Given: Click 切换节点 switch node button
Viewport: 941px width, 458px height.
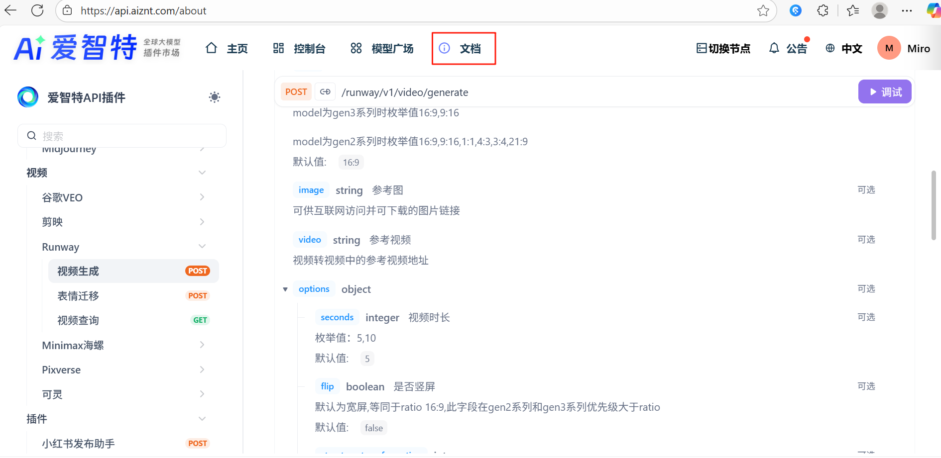Looking at the screenshot, I should (x=723, y=48).
